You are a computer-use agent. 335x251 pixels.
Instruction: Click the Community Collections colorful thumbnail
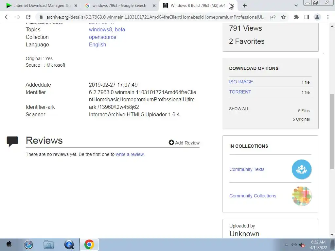[x=302, y=196]
